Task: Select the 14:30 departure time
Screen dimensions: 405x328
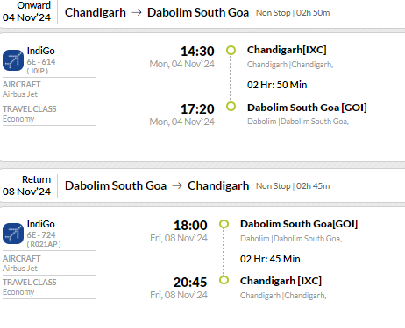Action: (x=197, y=52)
